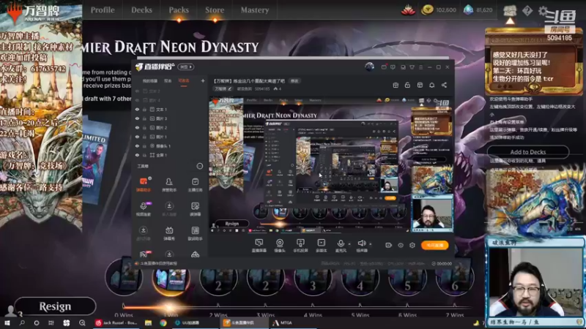Screen dimensions: 586x329
Task: Open streamer tasks tool icon
Action: [195, 184]
